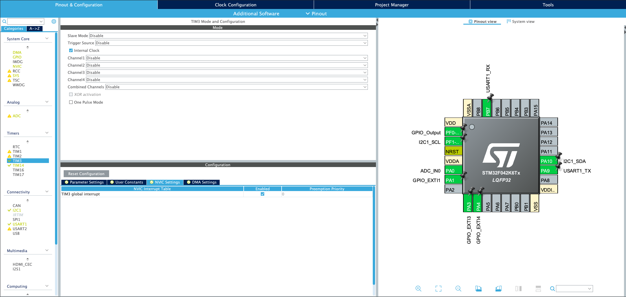Switch to the A->Z listing tab
Viewport: 626px width, 297px height.
34,28
